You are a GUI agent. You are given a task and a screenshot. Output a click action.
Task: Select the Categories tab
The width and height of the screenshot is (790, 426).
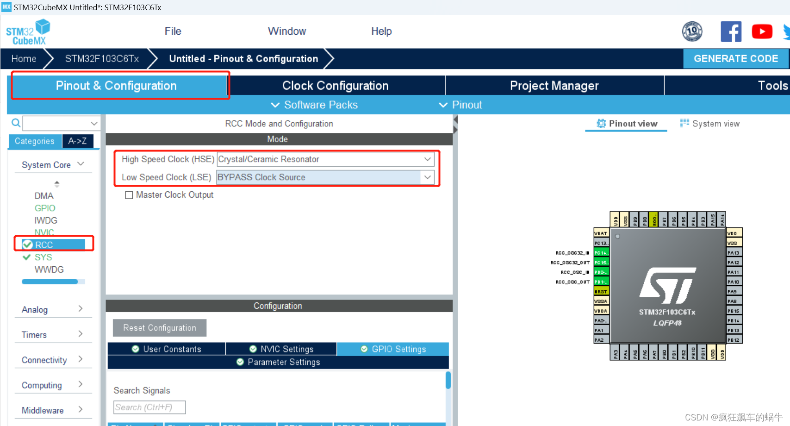(x=35, y=141)
